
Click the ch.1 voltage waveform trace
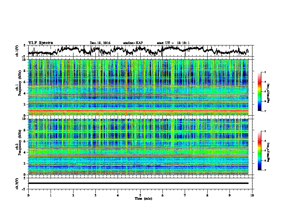click(138, 50)
